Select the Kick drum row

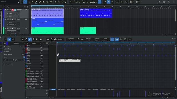click(x=37, y=46)
